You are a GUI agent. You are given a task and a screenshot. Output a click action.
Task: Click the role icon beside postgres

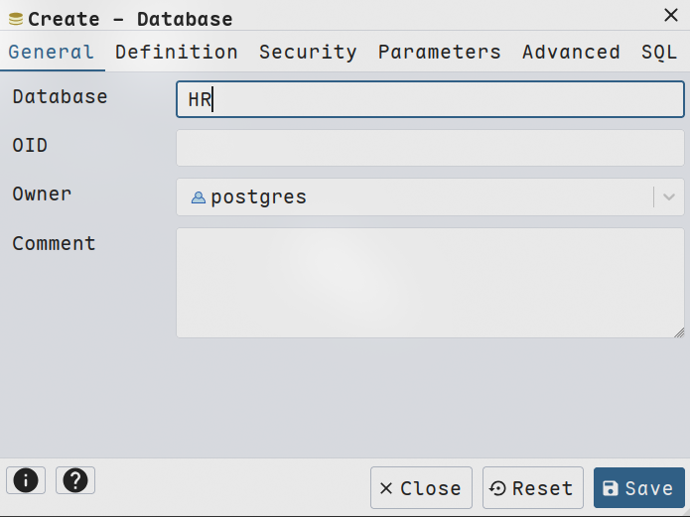coord(199,197)
